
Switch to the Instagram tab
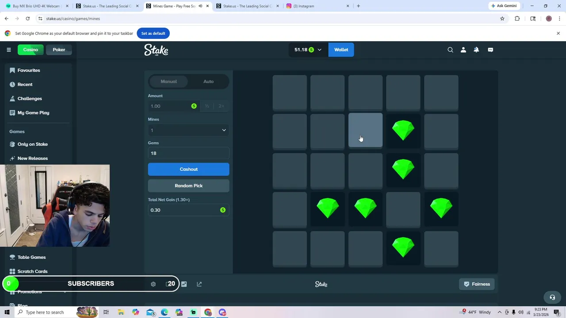(318, 6)
